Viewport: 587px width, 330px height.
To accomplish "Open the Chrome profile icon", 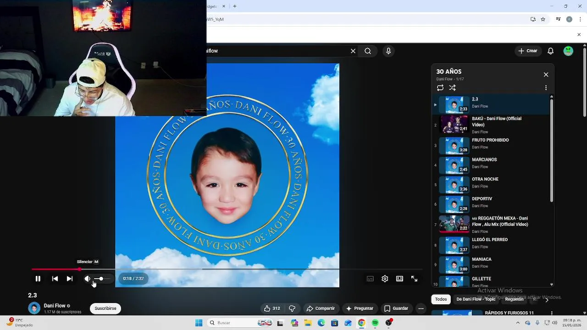I will [569, 19].
